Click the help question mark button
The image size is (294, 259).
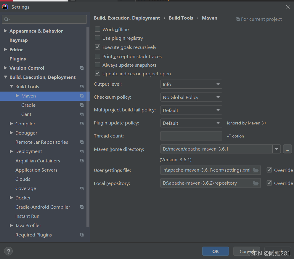8,251
